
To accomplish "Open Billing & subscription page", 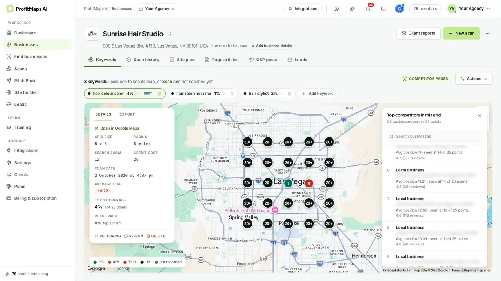I will (x=38, y=198).
